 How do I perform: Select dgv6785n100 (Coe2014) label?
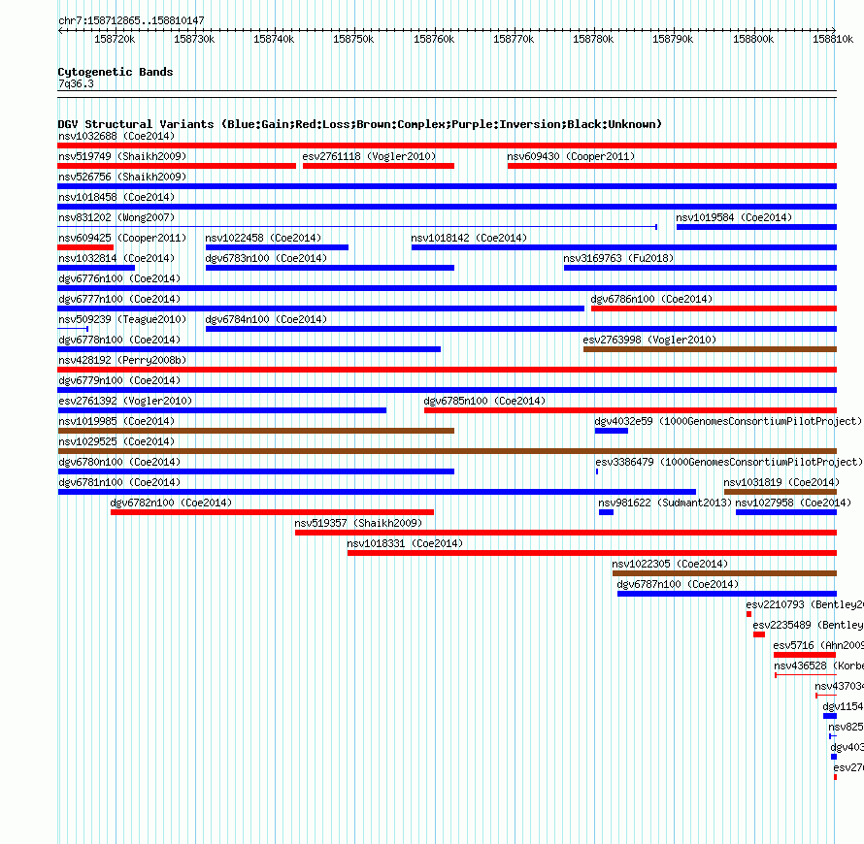484,401
